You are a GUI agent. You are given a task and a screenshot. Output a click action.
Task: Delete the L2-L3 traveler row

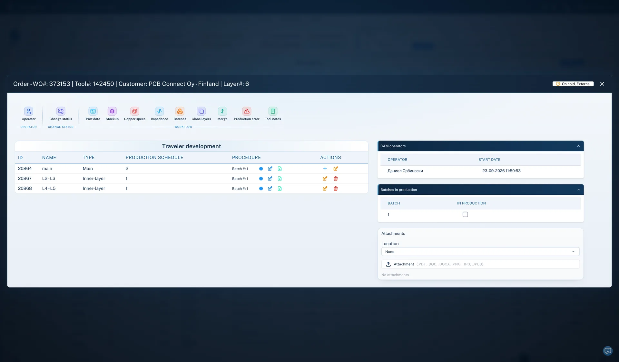pyautogui.click(x=336, y=179)
